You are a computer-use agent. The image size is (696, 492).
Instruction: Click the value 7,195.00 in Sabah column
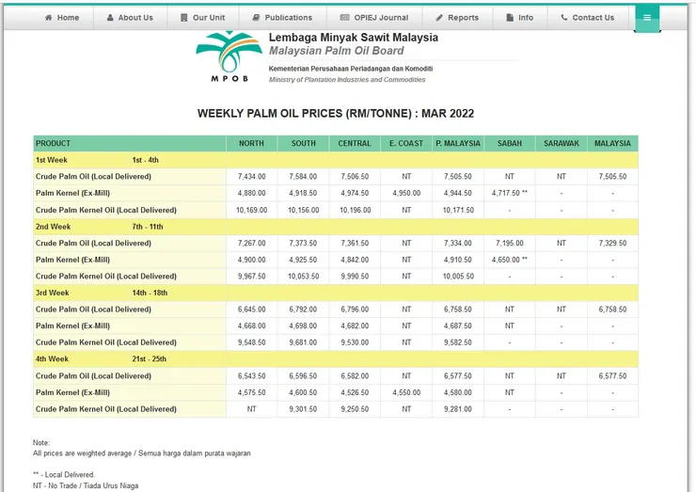tap(510, 244)
